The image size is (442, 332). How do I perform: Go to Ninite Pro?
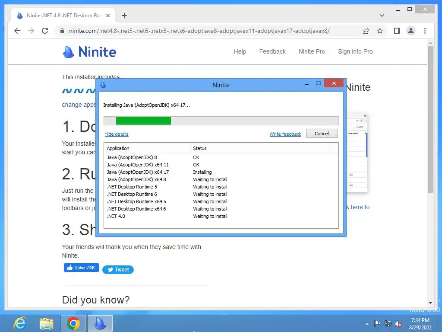coord(312,51)
